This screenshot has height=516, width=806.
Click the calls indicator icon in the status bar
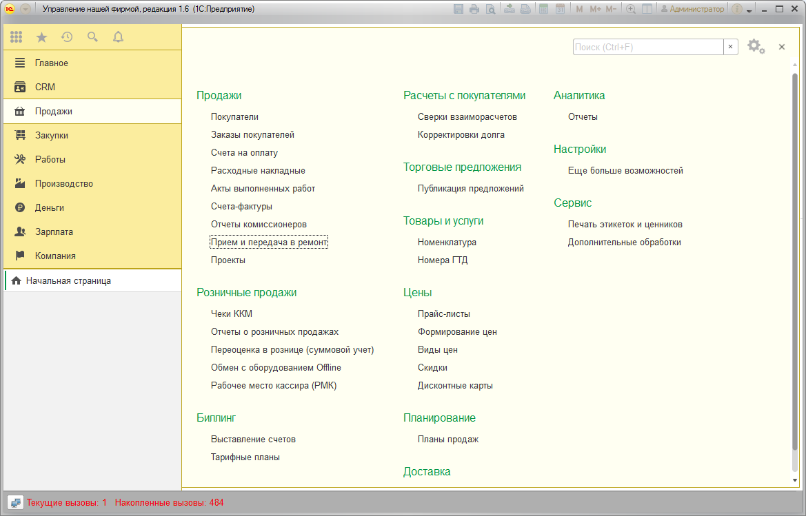(x=15, y=503)
